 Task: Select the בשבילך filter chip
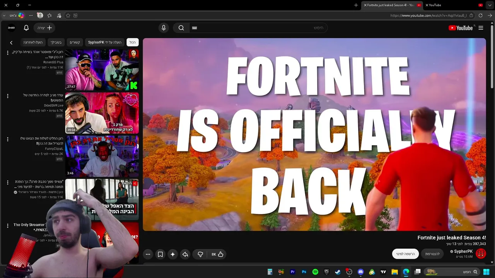[x=56, y=42]
